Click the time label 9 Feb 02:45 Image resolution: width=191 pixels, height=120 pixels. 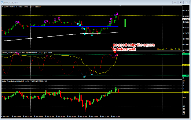50,117
